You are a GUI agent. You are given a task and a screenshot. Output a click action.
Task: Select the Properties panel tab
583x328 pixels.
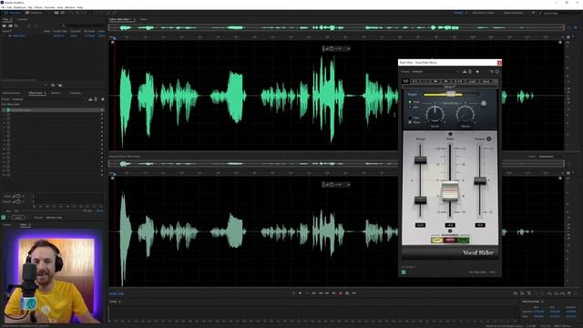(x=75, y=93)
